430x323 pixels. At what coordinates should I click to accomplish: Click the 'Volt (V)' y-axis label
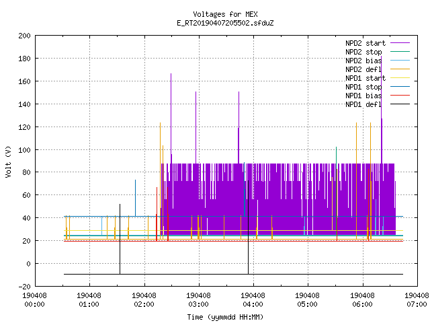(x=8, y=161)
